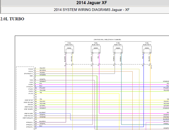Click vertical 'BLU' label under Fuel Injector 4

tap(143, 57)
